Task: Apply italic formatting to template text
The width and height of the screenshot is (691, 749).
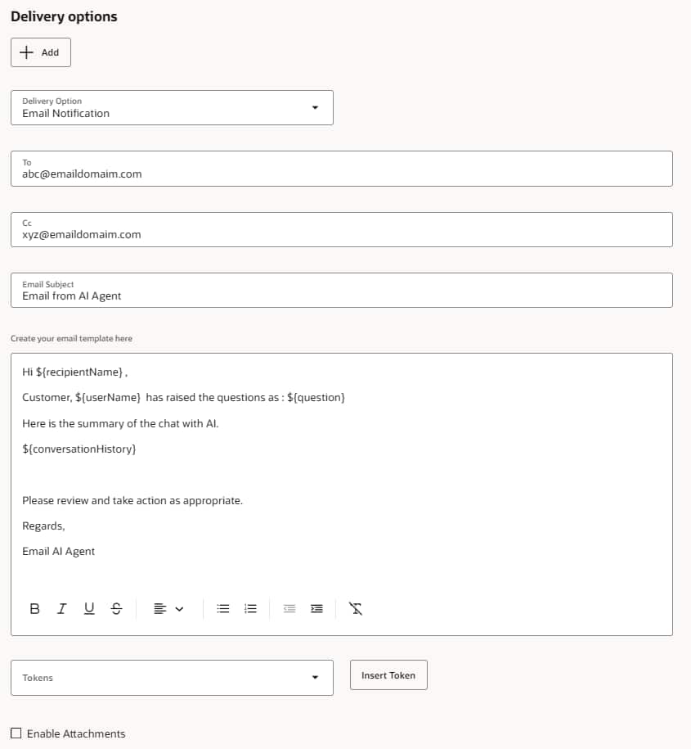Action: [61, 608]
